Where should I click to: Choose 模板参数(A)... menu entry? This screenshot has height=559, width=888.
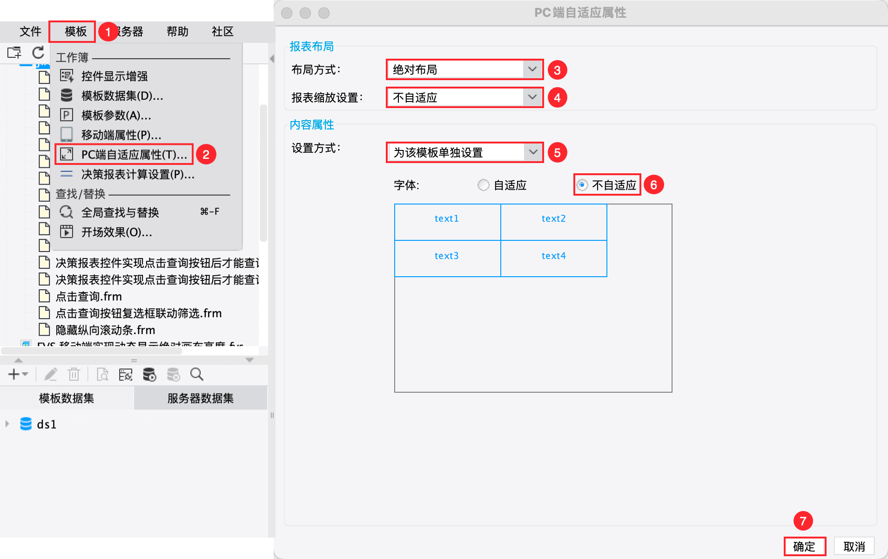tap(116, 115)
